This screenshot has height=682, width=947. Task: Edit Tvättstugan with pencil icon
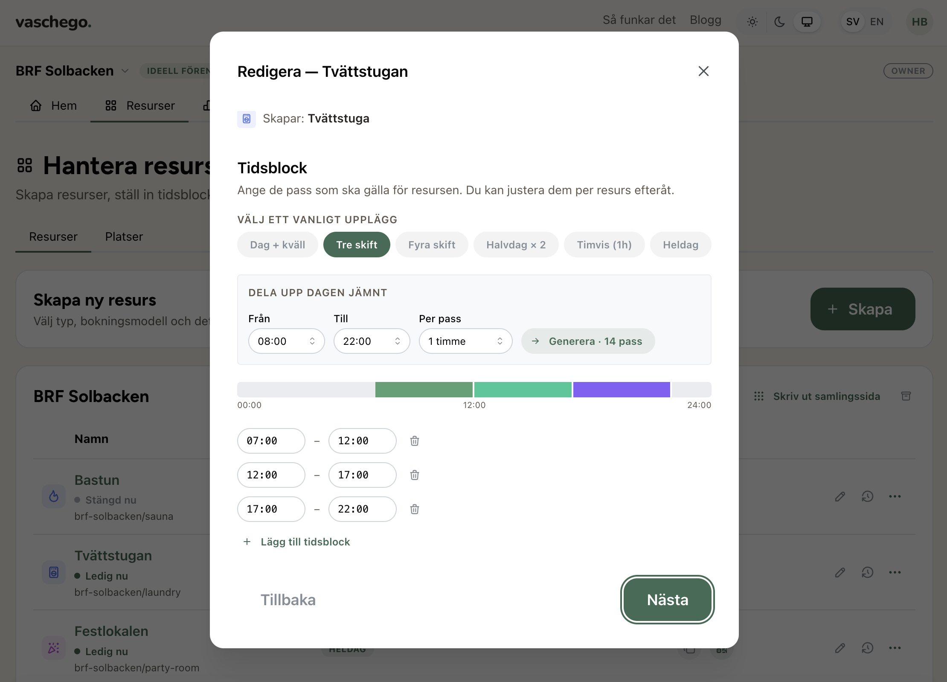pyautogui.click(x=840, y=572)
